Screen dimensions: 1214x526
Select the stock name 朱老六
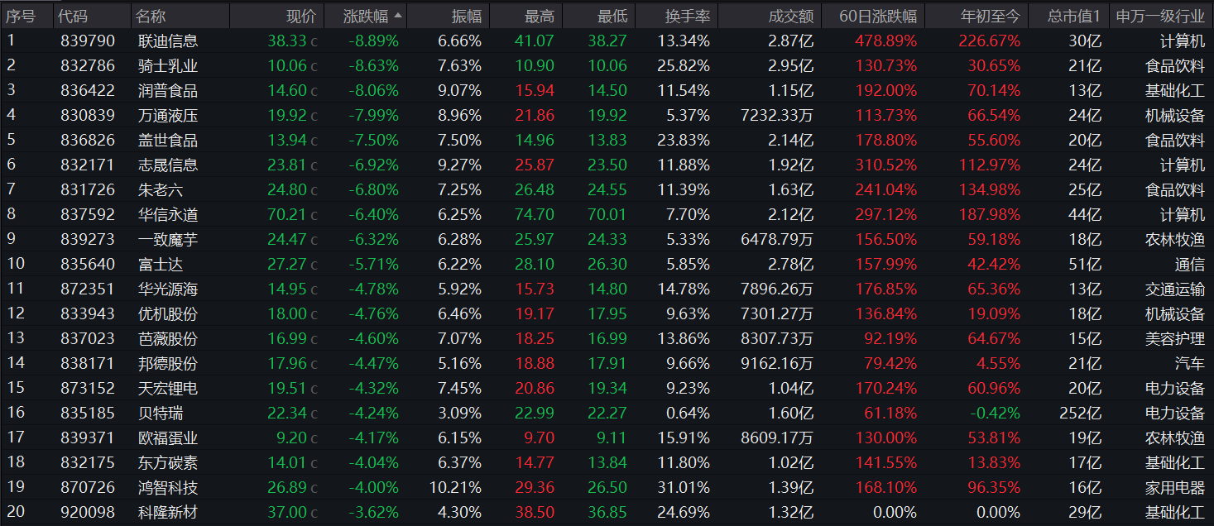pos(161,189)
